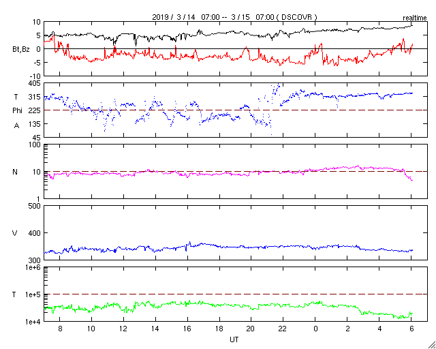Screen dimensions: 436x349
Task: Click the resize grip at bottom-right corner
Action: click(431, 344)
